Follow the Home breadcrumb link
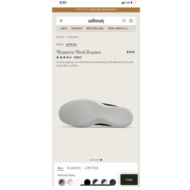190x190 pixels. [60, 37]
